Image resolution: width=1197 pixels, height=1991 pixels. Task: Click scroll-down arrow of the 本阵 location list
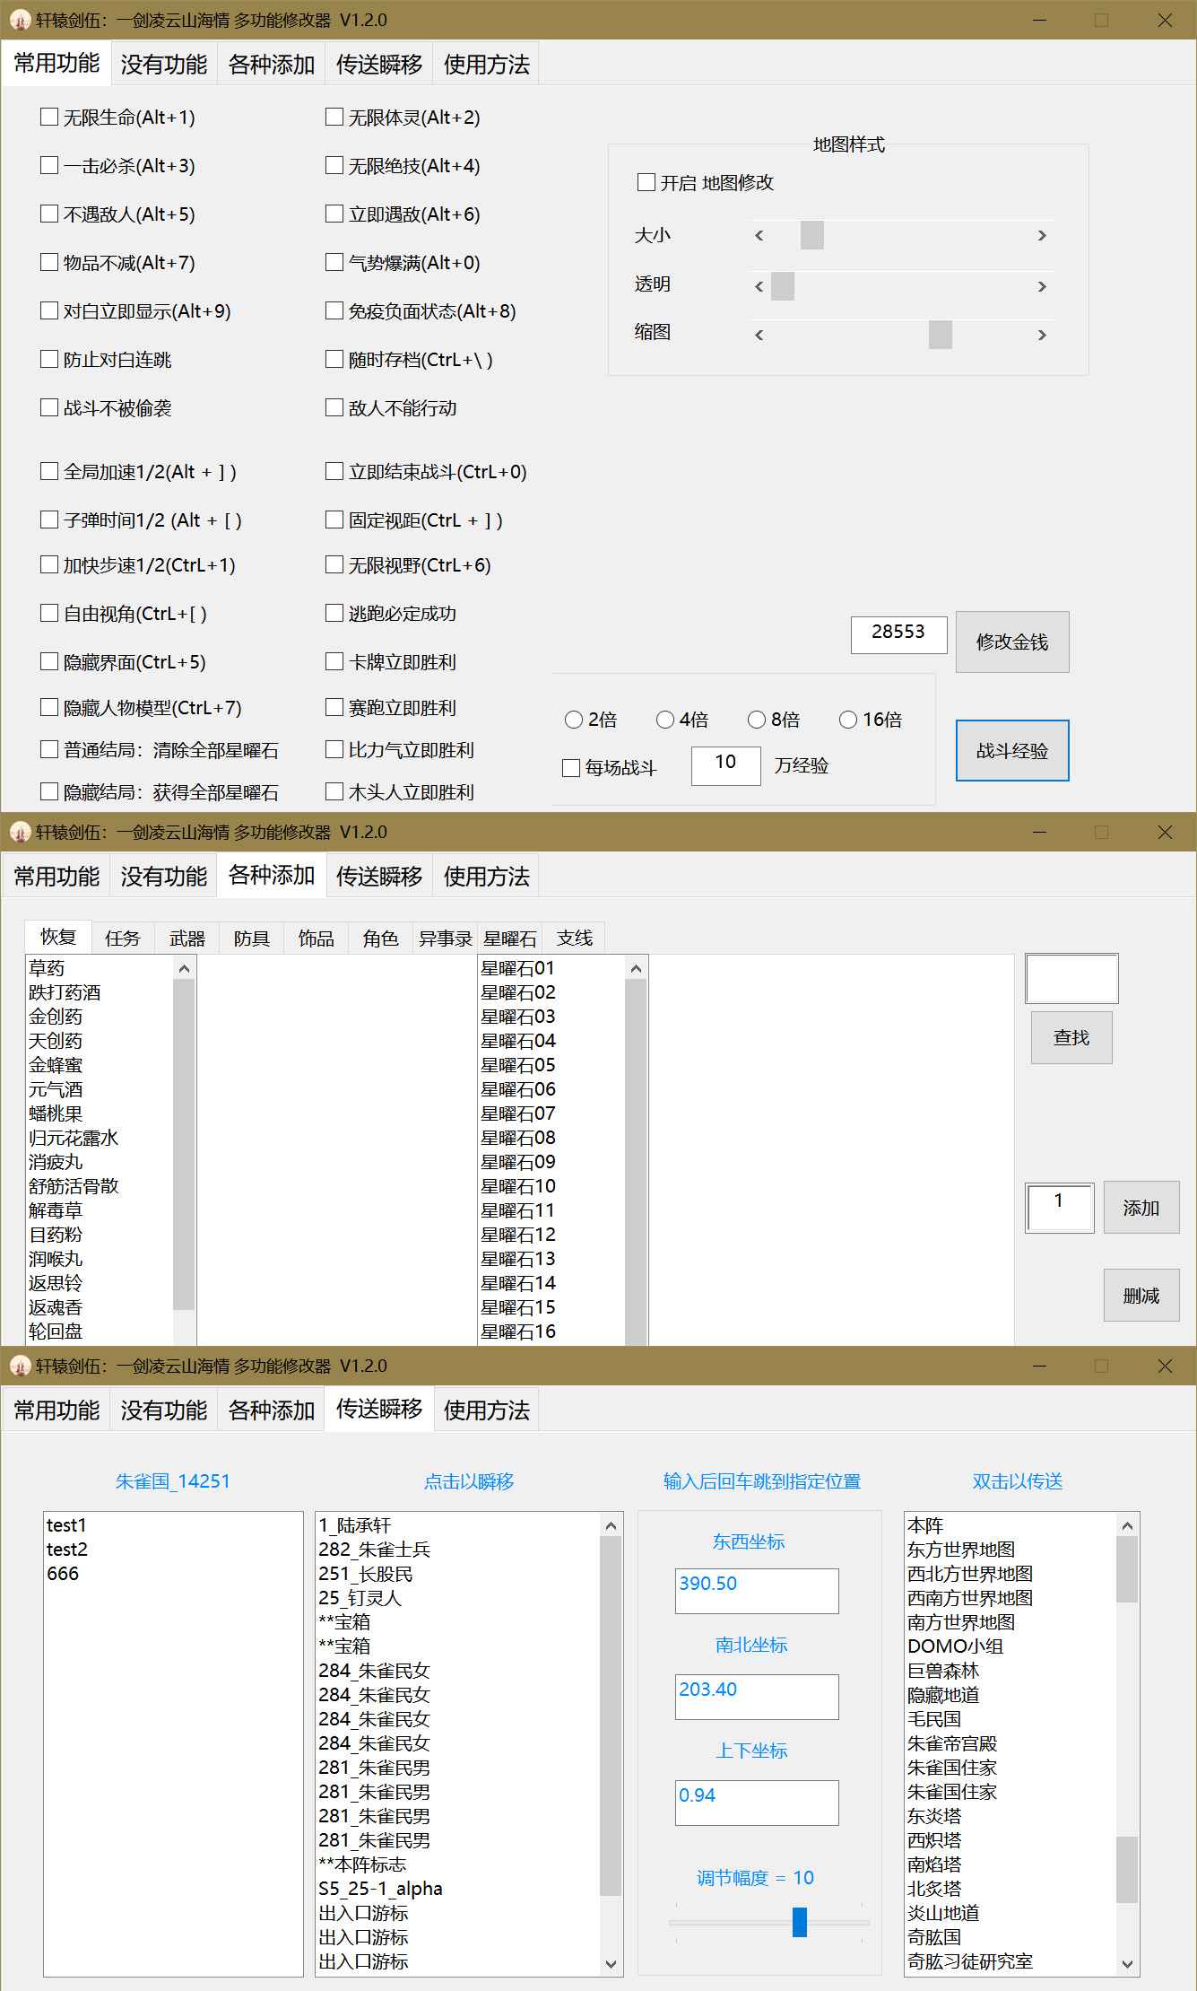point(1127,1964)
